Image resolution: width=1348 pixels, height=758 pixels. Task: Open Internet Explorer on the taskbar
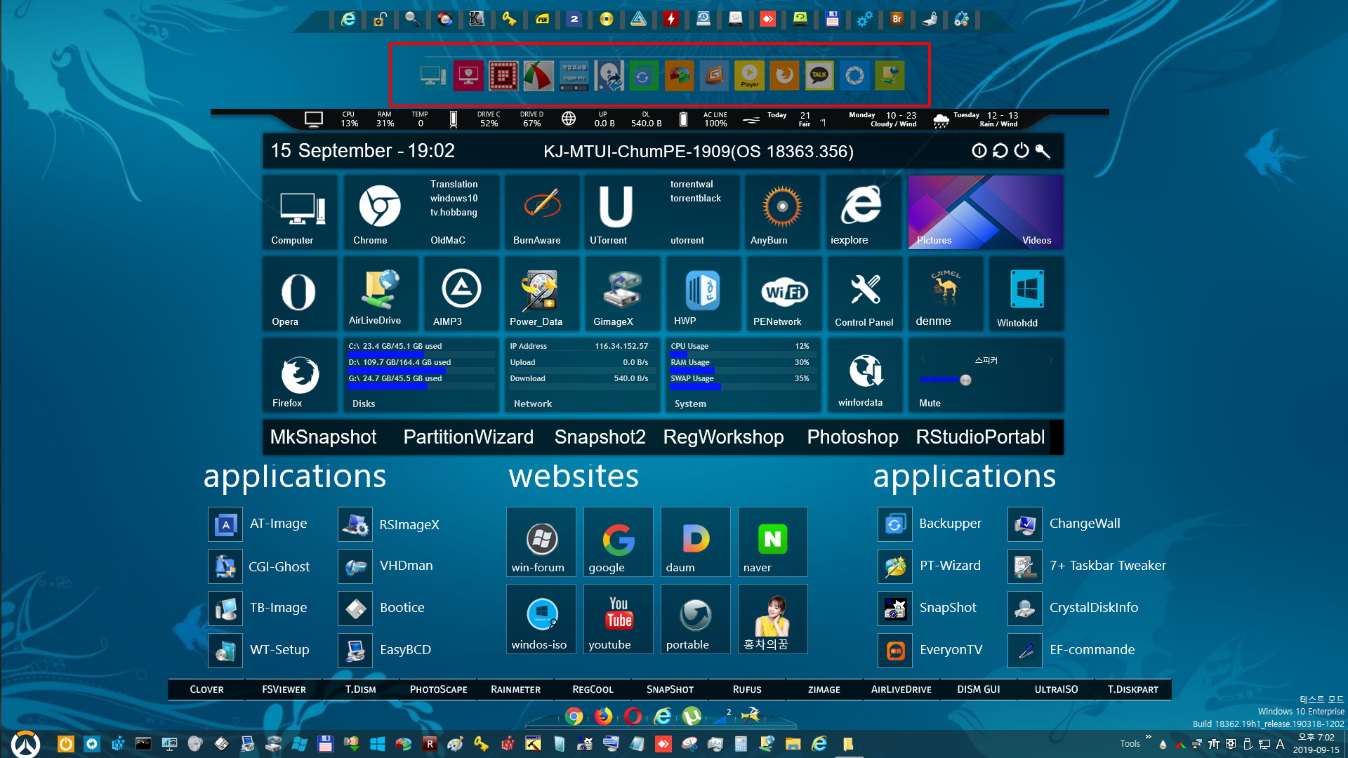[x=819, y=743]
